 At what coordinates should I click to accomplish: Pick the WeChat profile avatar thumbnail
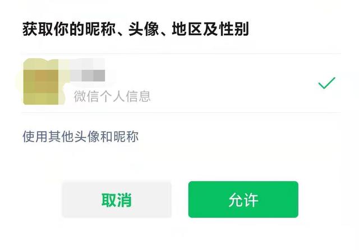pyautogui.click(x=40, y=83)
